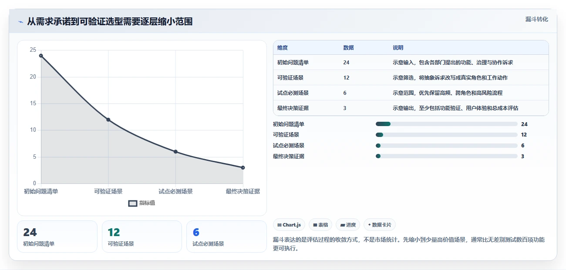Click the 24 value in the table's 初始问题清单 row

click(x=346, y=63)
